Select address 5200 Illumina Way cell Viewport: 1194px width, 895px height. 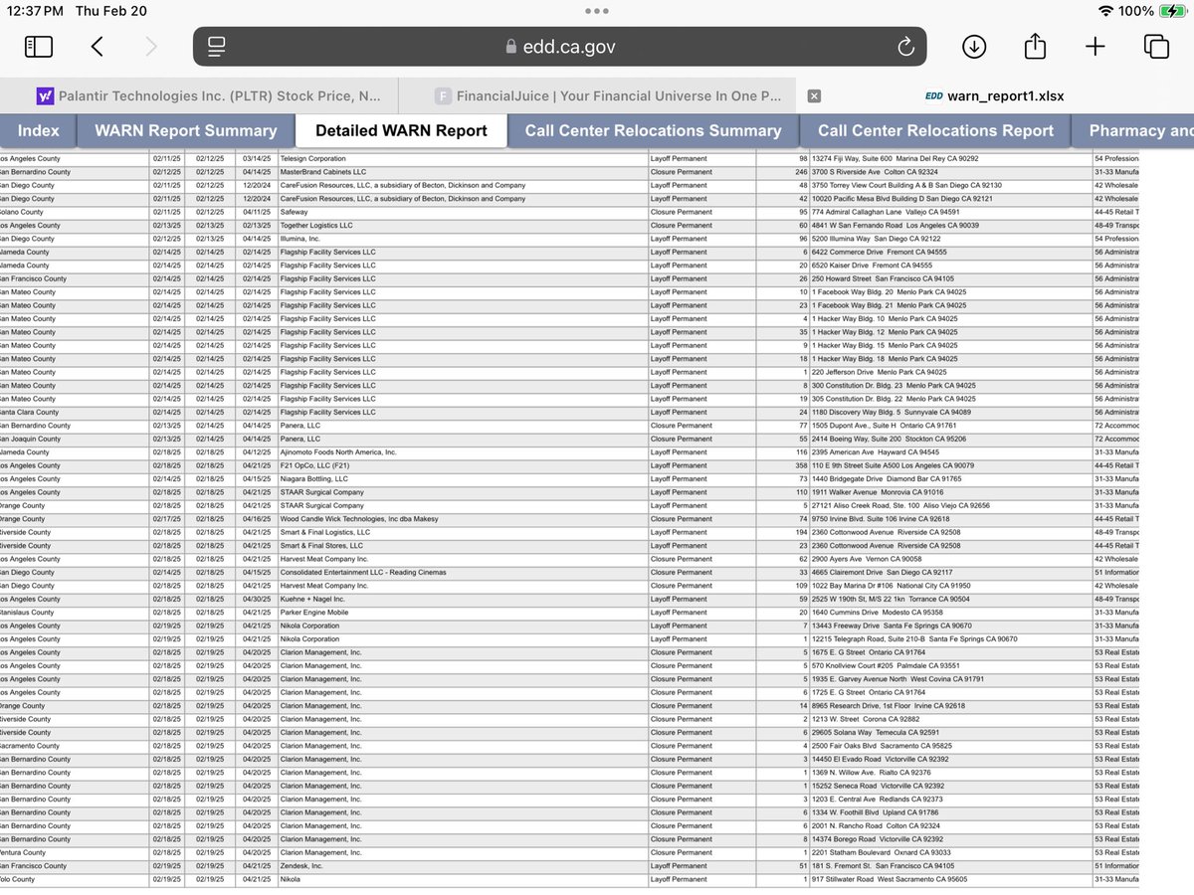[x=950, y=239]
